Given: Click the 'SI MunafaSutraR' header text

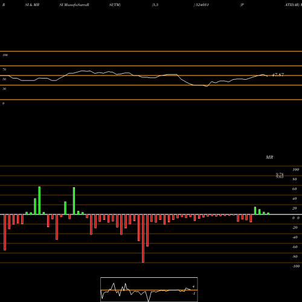Looking at the screenshot, I should 74,5.
